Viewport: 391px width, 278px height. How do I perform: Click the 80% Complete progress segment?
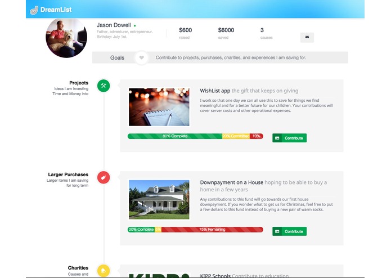coord(175,136)
